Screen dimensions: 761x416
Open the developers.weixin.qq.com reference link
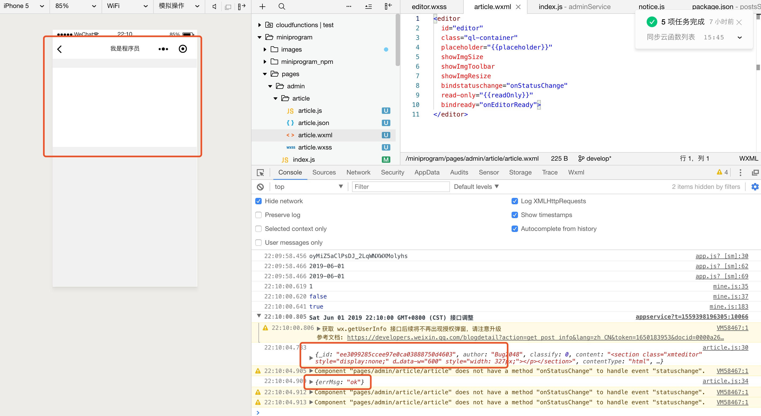(x=535, y=338)
